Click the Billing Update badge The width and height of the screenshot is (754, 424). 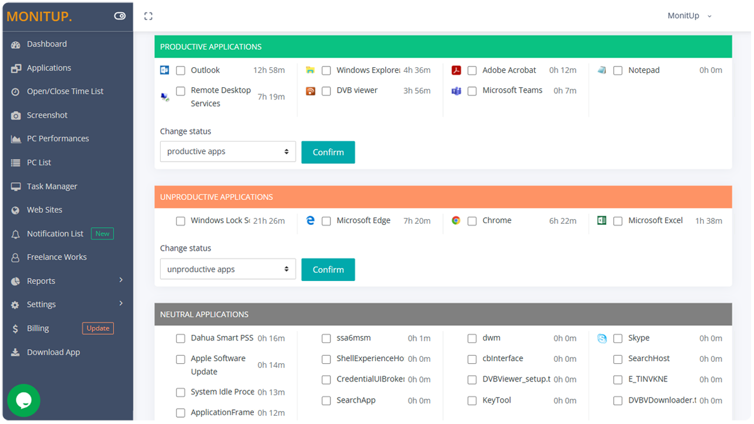point(98,329)
